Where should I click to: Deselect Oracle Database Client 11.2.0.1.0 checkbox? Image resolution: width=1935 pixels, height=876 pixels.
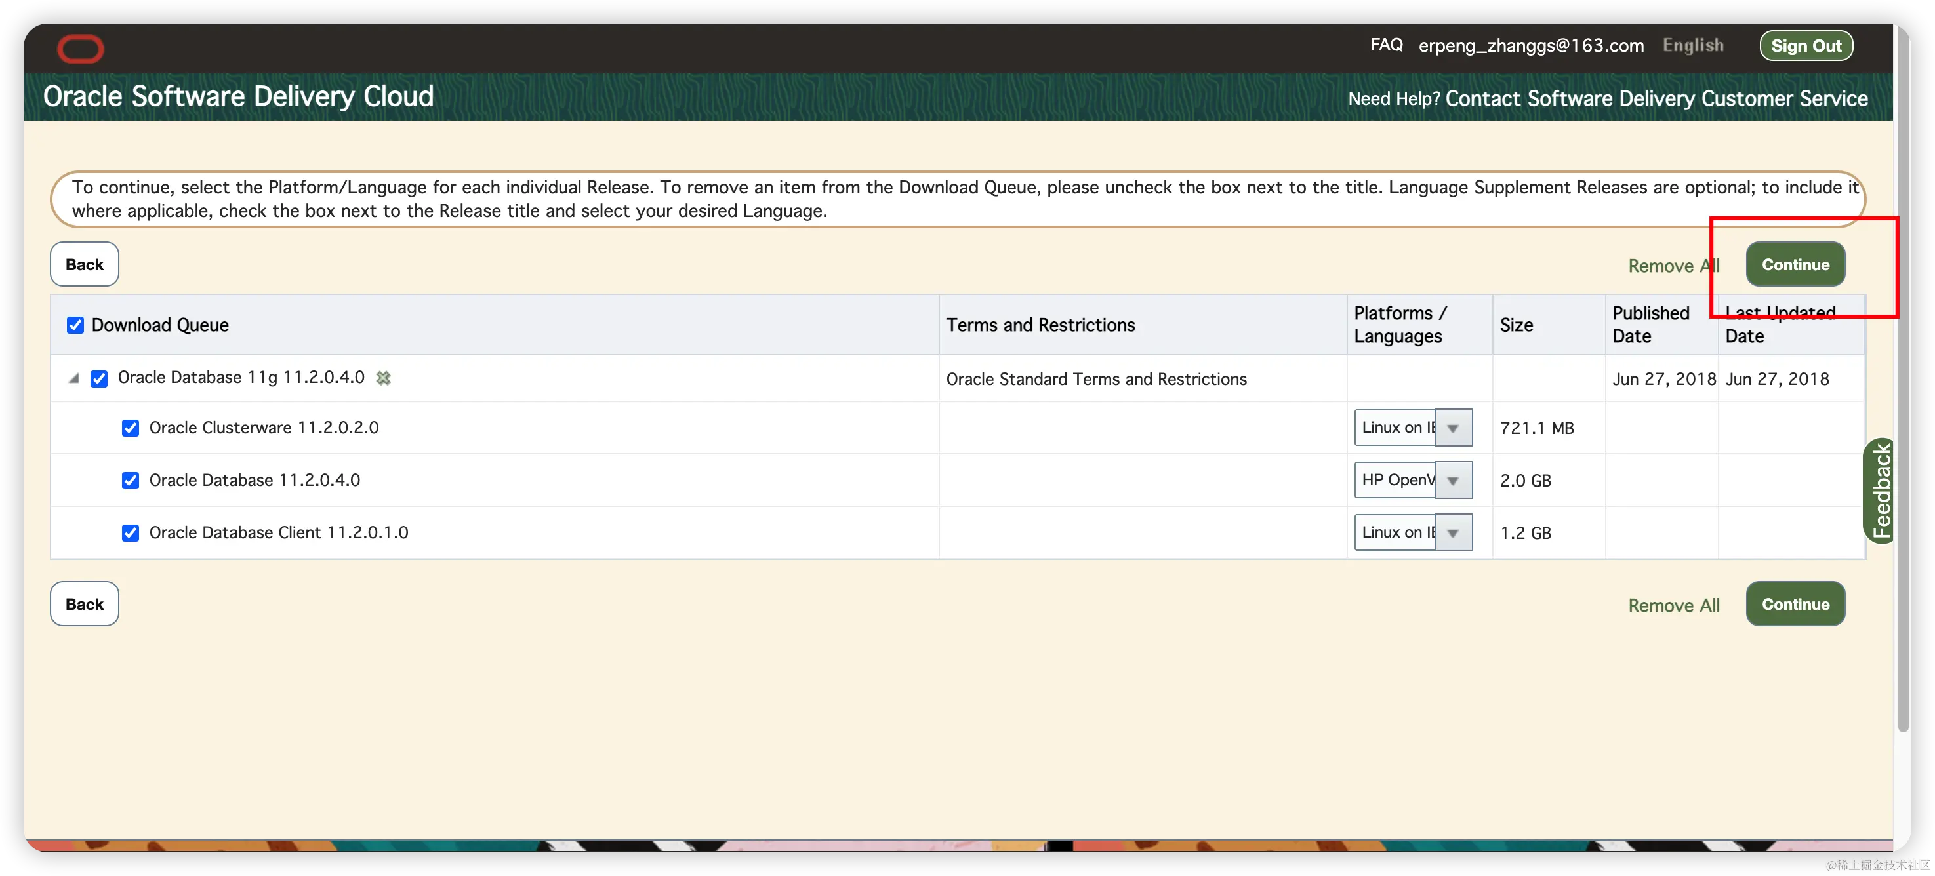click(x=131, y=533)
